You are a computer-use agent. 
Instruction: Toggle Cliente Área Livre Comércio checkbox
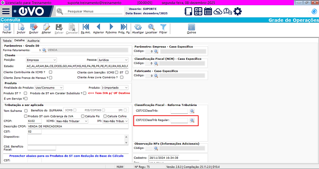pos(122,77)
